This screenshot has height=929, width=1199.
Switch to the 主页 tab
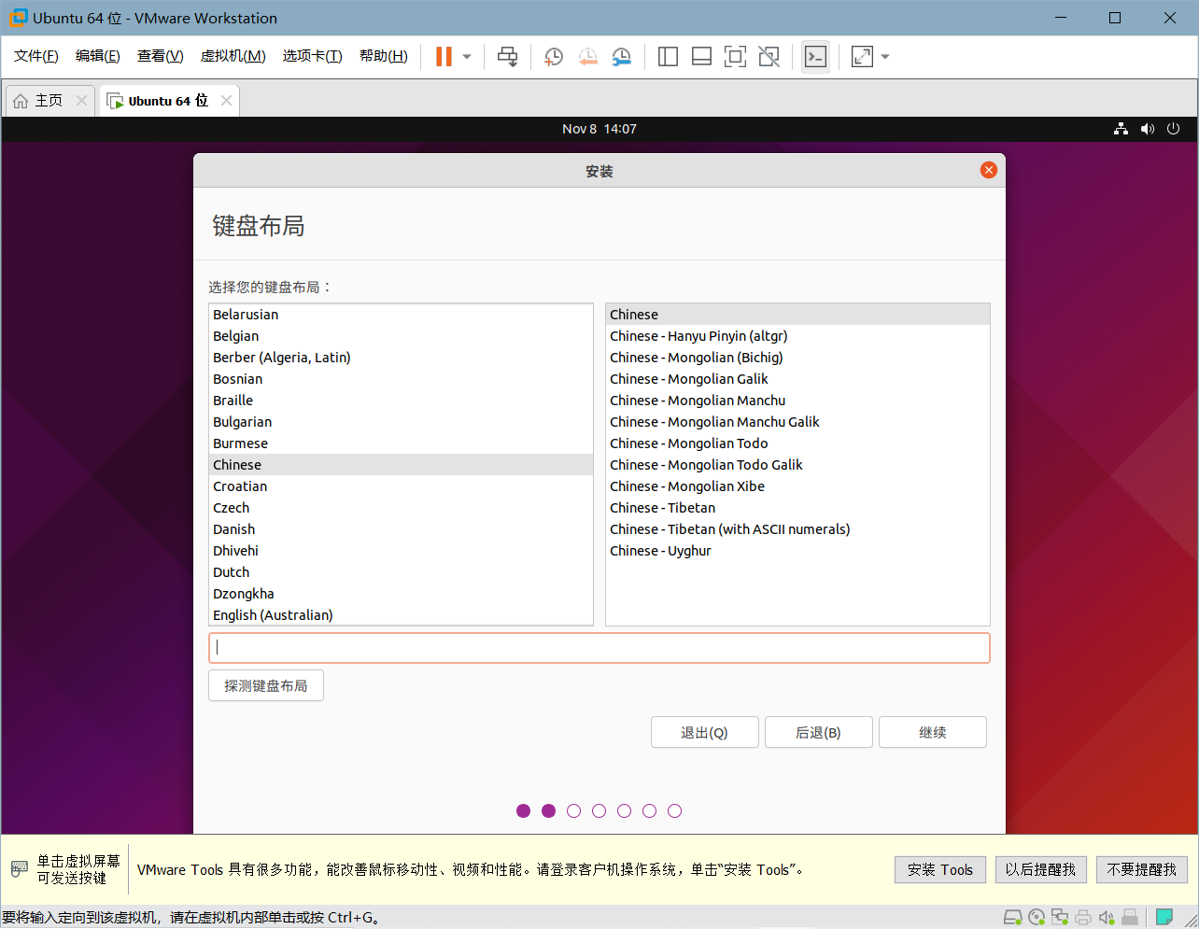tap(49, 101)
